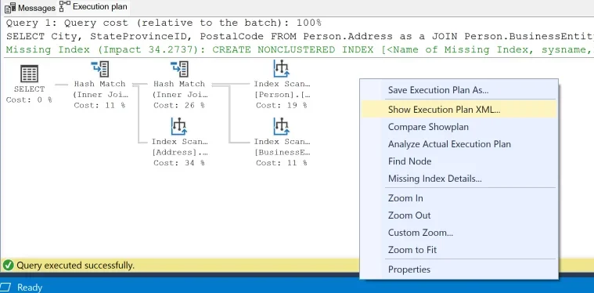Open Properties from context menu

click(459, 269)
